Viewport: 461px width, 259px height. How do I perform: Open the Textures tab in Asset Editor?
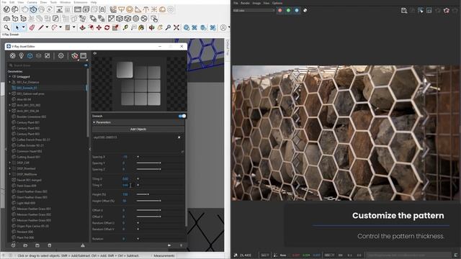click(47, 56)
